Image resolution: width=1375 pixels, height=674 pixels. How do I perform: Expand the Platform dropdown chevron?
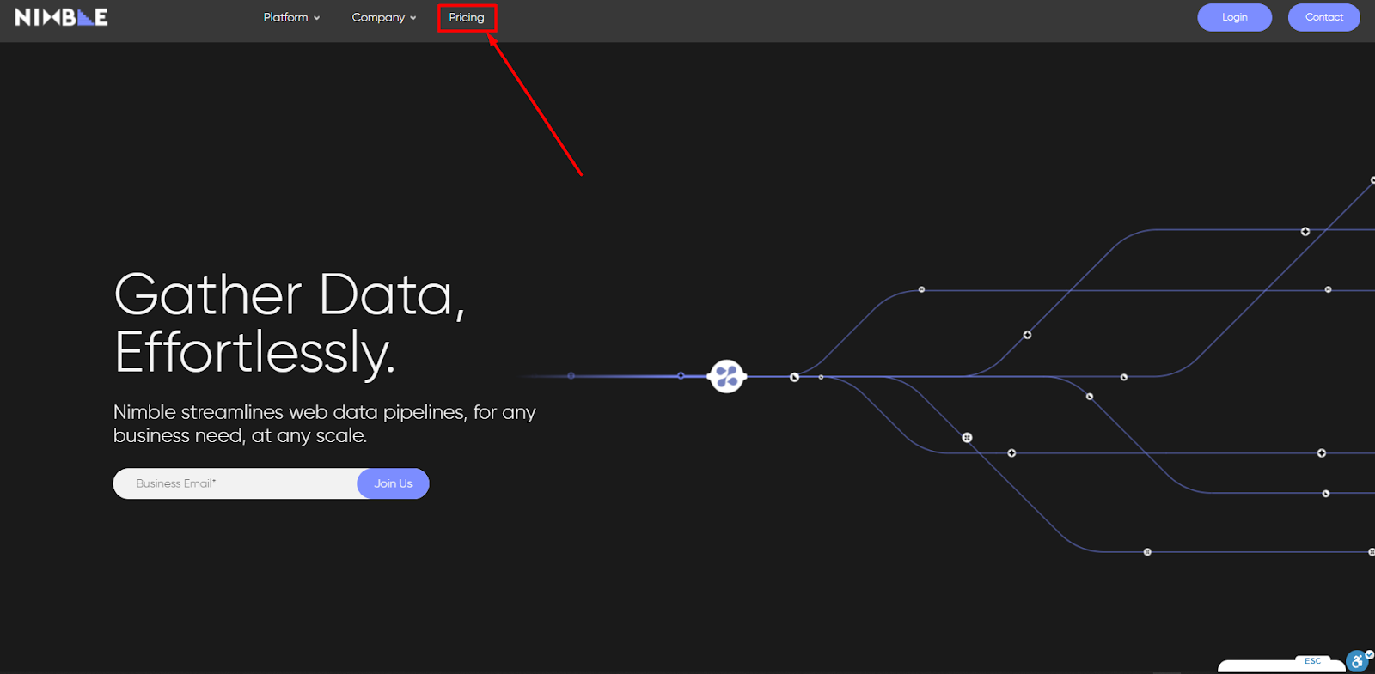click(316, 18)
